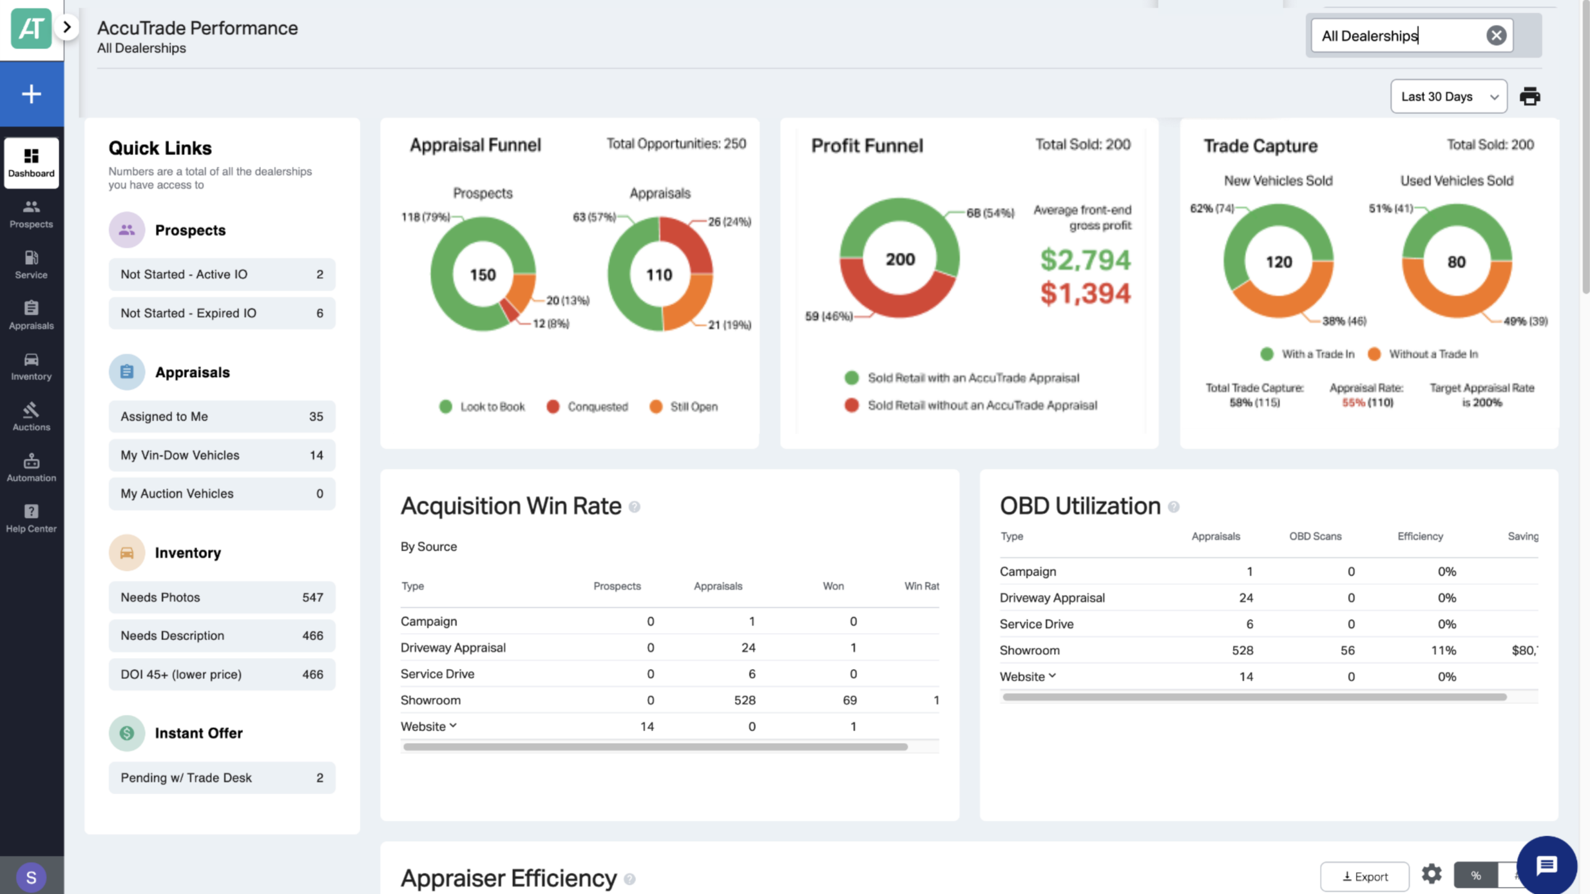Open Inventory in the sidebar
The height and width of the screenshot is (894, 1590).
[32, 367]
